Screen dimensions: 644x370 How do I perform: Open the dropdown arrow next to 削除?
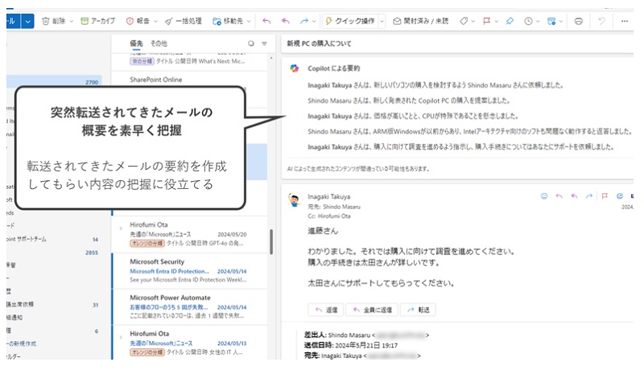point(72,22)
